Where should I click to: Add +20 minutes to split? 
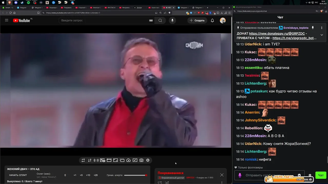pyautogui.click(x=96, y=175)
